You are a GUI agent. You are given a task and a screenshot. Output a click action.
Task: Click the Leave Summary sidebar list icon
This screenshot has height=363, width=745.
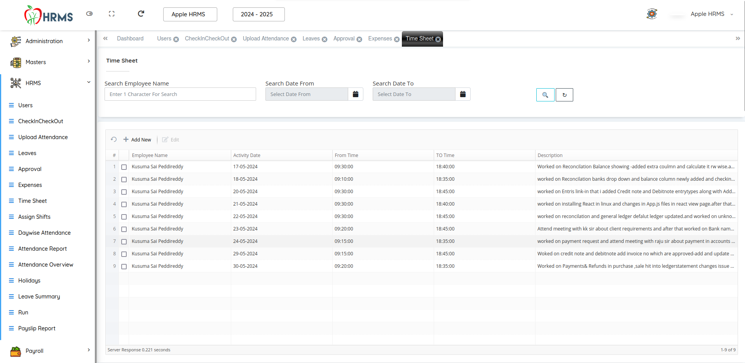click(x=11, y=297)
